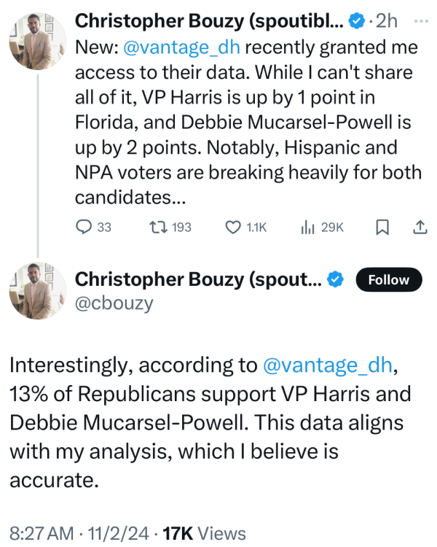Click verified badge beside the 2h timestamp
The height and width of the screenshot is (547, 437).
(356, 21)
